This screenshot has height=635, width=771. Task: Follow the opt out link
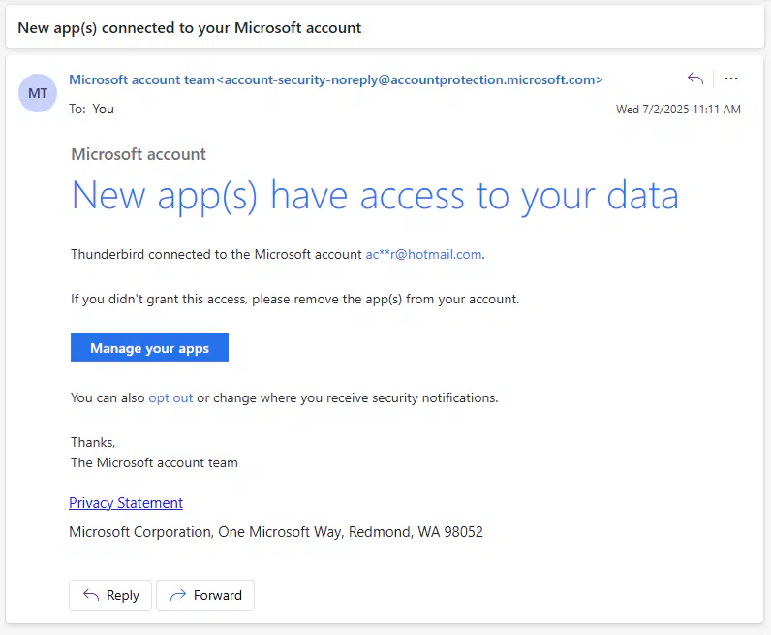coord(170,397)
